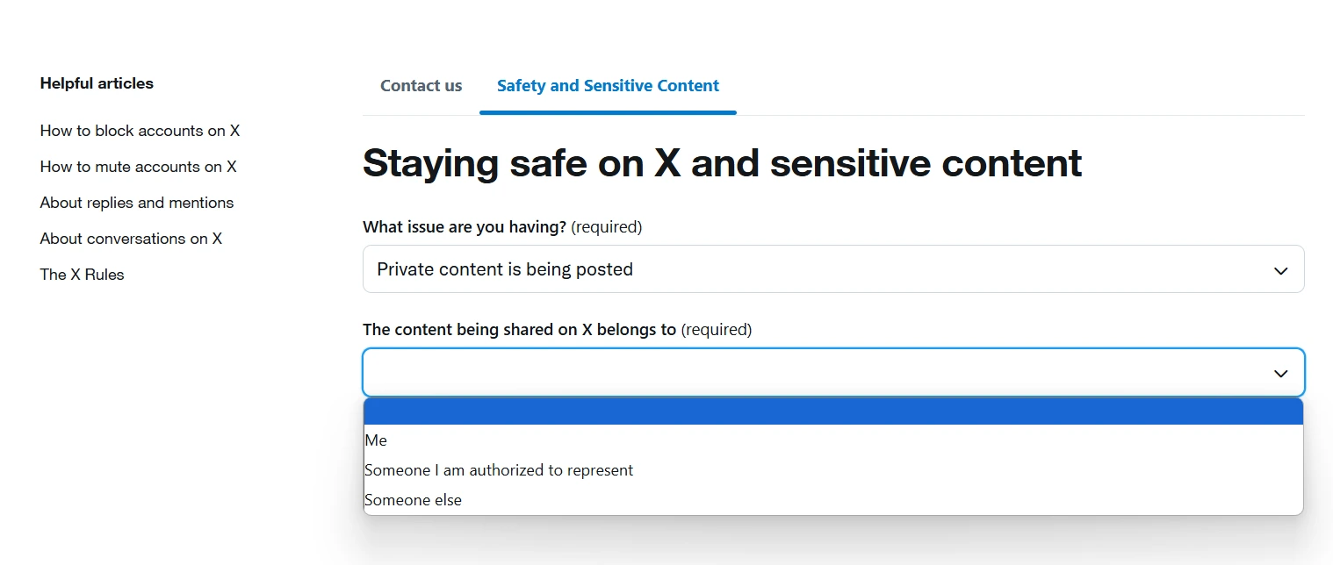Pick 'Someone I am authorized to represent' option
Viewport: 1333px width, 565px height.
coord(499,470)
